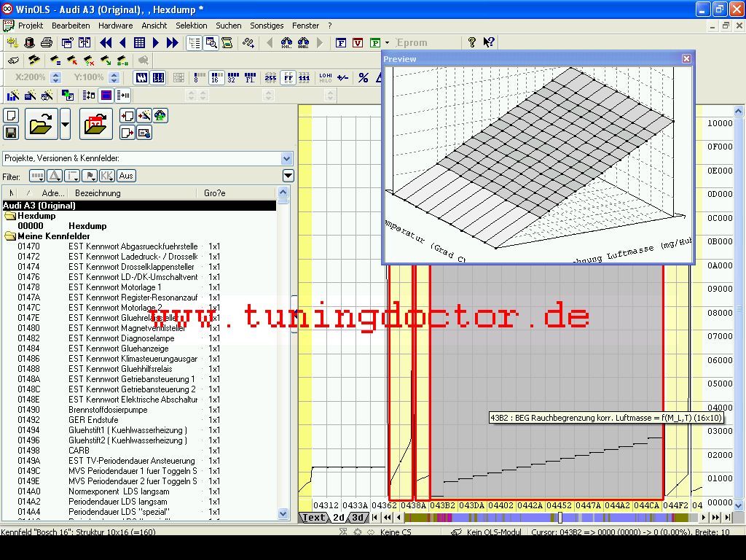This screenshot has height=560, width=746.
Task: Click the KK filter button
Action: [106, 176]
